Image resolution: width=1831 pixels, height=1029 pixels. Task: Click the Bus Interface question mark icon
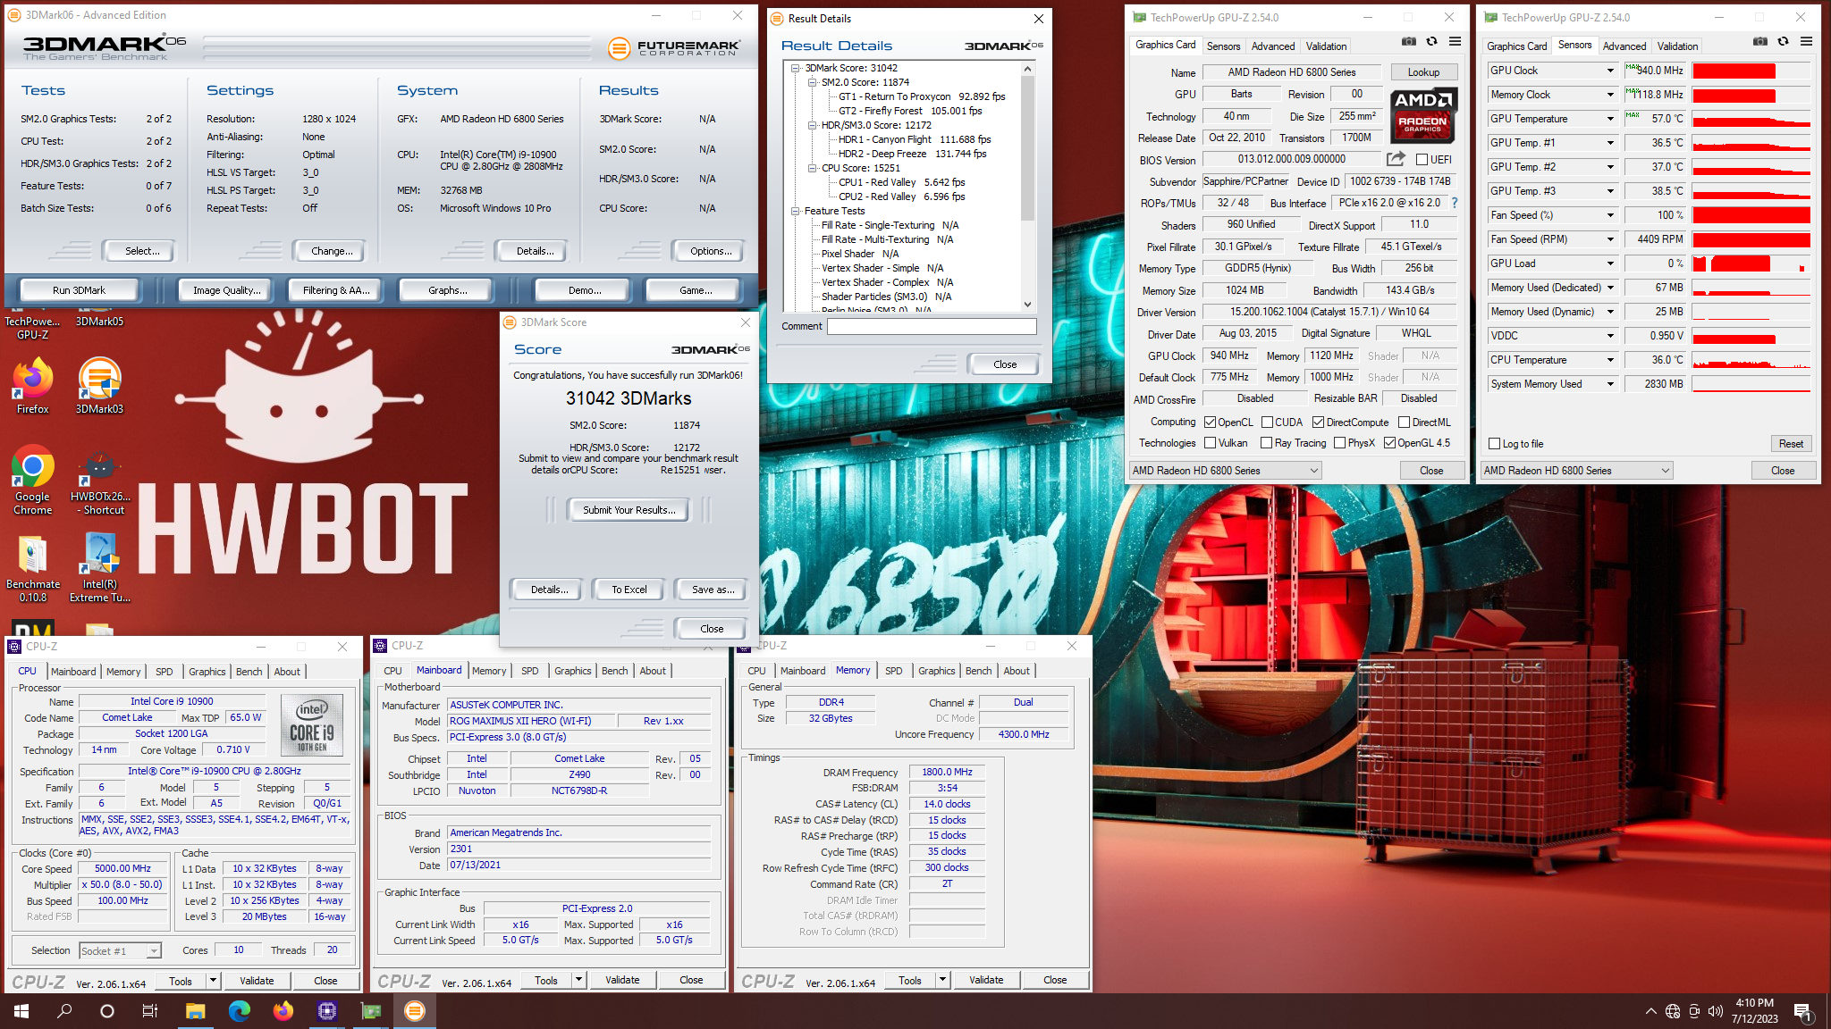tap(1455, 203)
